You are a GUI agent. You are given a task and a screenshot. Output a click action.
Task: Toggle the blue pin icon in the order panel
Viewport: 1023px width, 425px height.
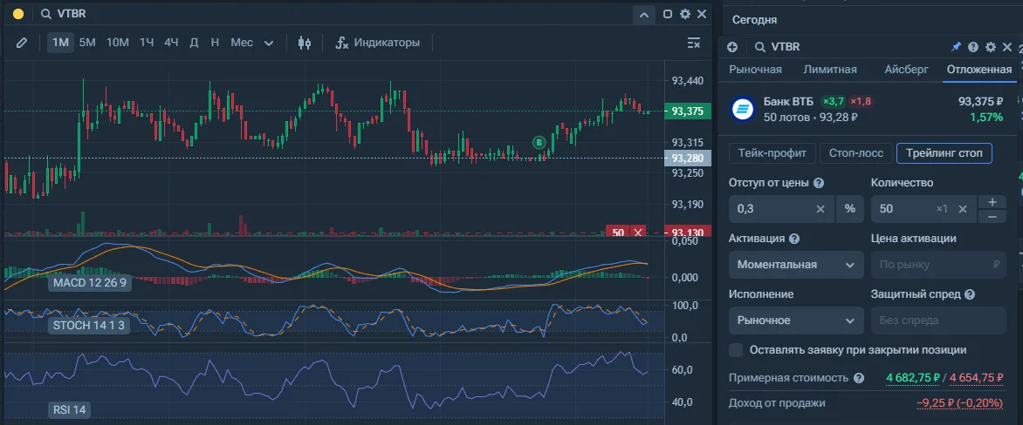(x=956, y=47)
